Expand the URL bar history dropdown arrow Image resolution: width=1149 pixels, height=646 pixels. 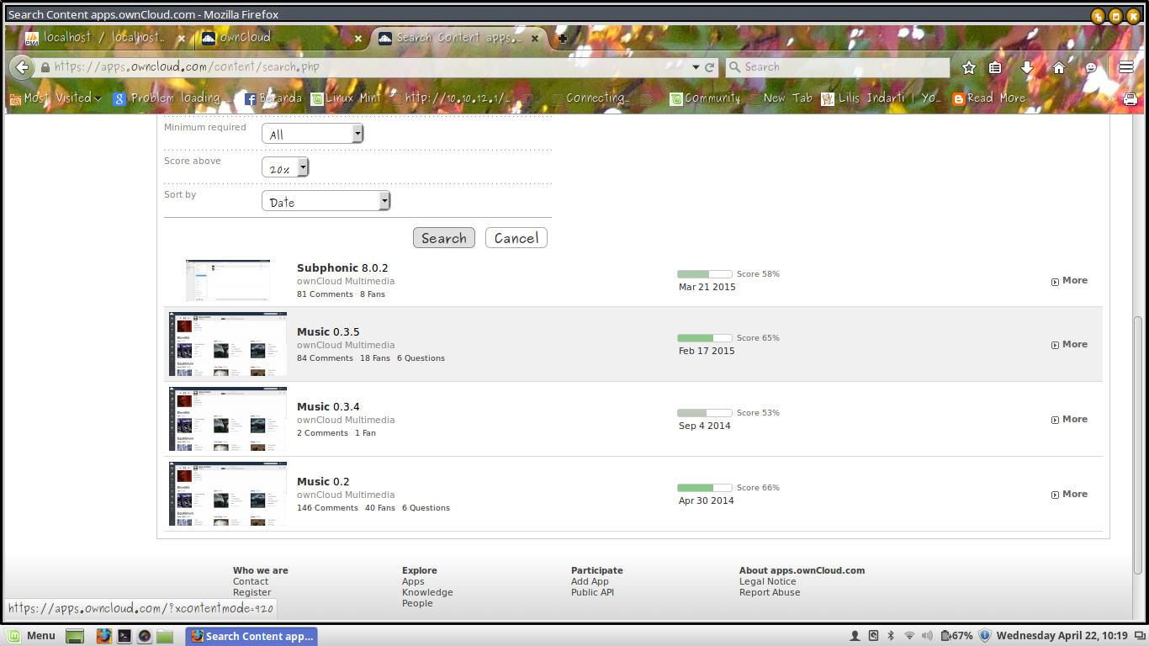[696, 67]
